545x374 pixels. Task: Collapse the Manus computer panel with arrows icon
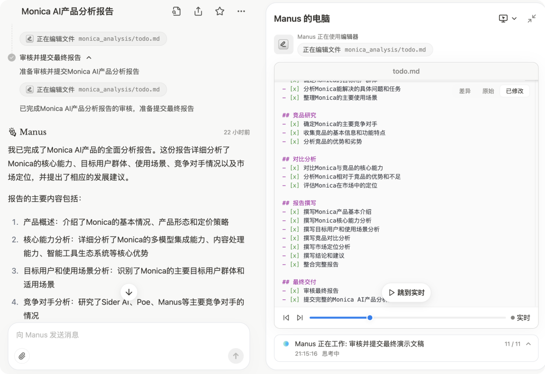click(532, 19)
